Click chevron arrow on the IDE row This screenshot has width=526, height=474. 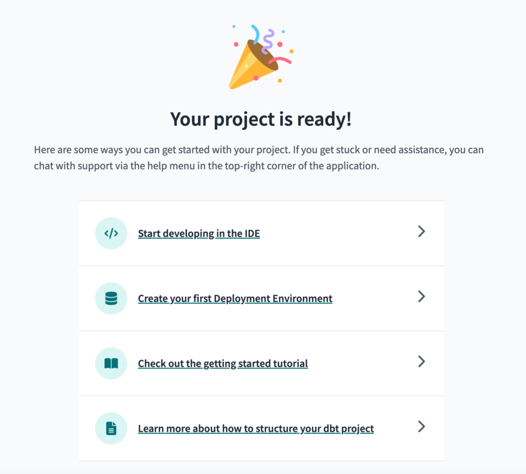click(x=421, y=232)
